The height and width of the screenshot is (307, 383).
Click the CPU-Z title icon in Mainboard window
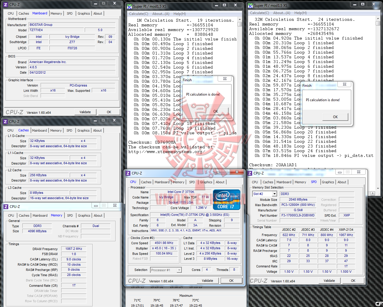pyautogui.click(x=6, y=4)
